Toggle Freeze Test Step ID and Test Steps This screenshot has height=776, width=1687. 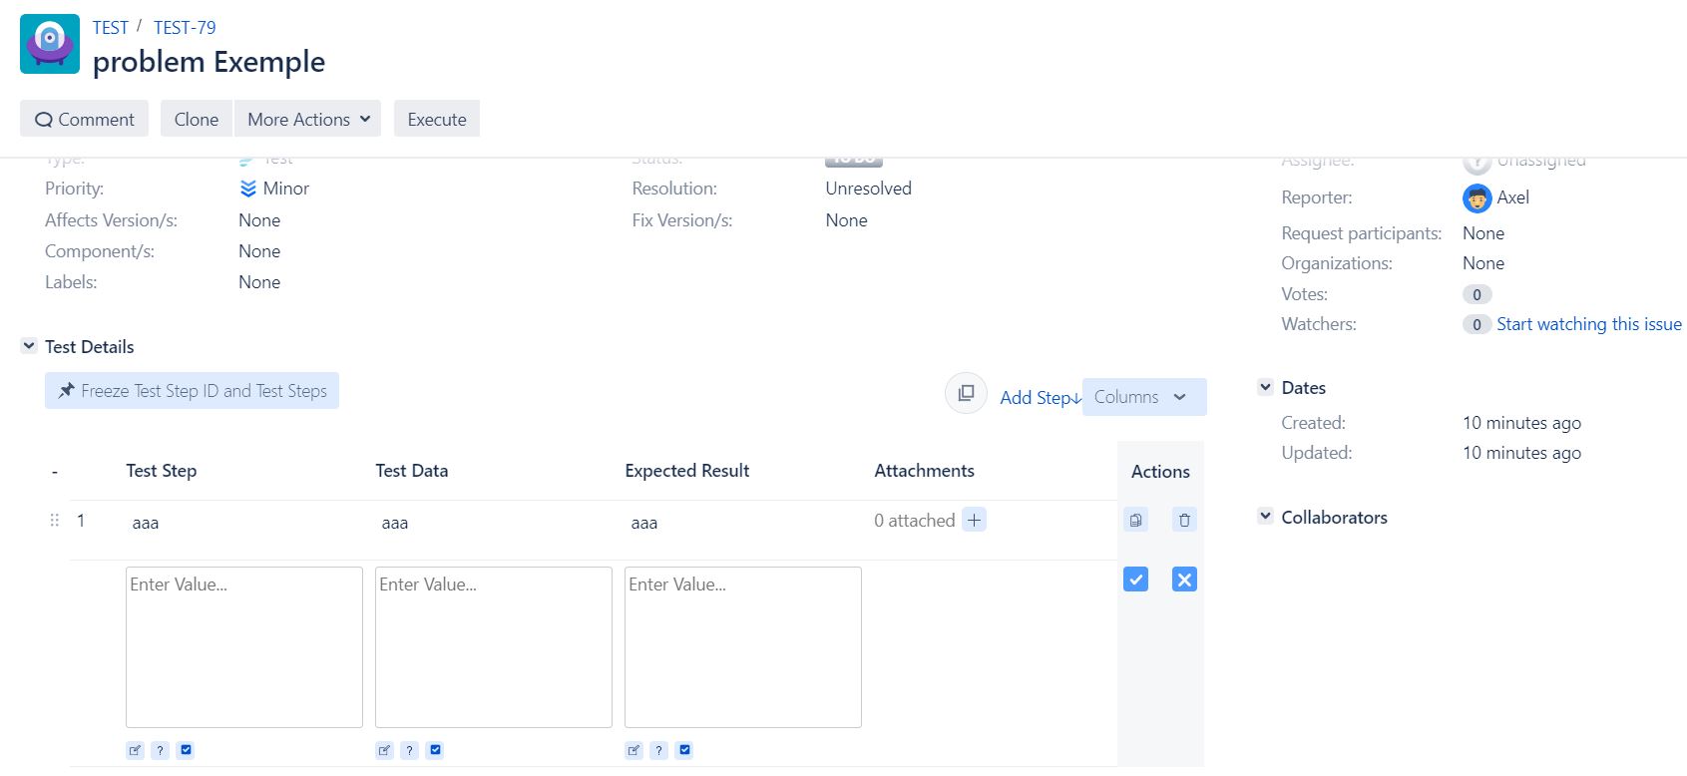click(x=192, y=391)
